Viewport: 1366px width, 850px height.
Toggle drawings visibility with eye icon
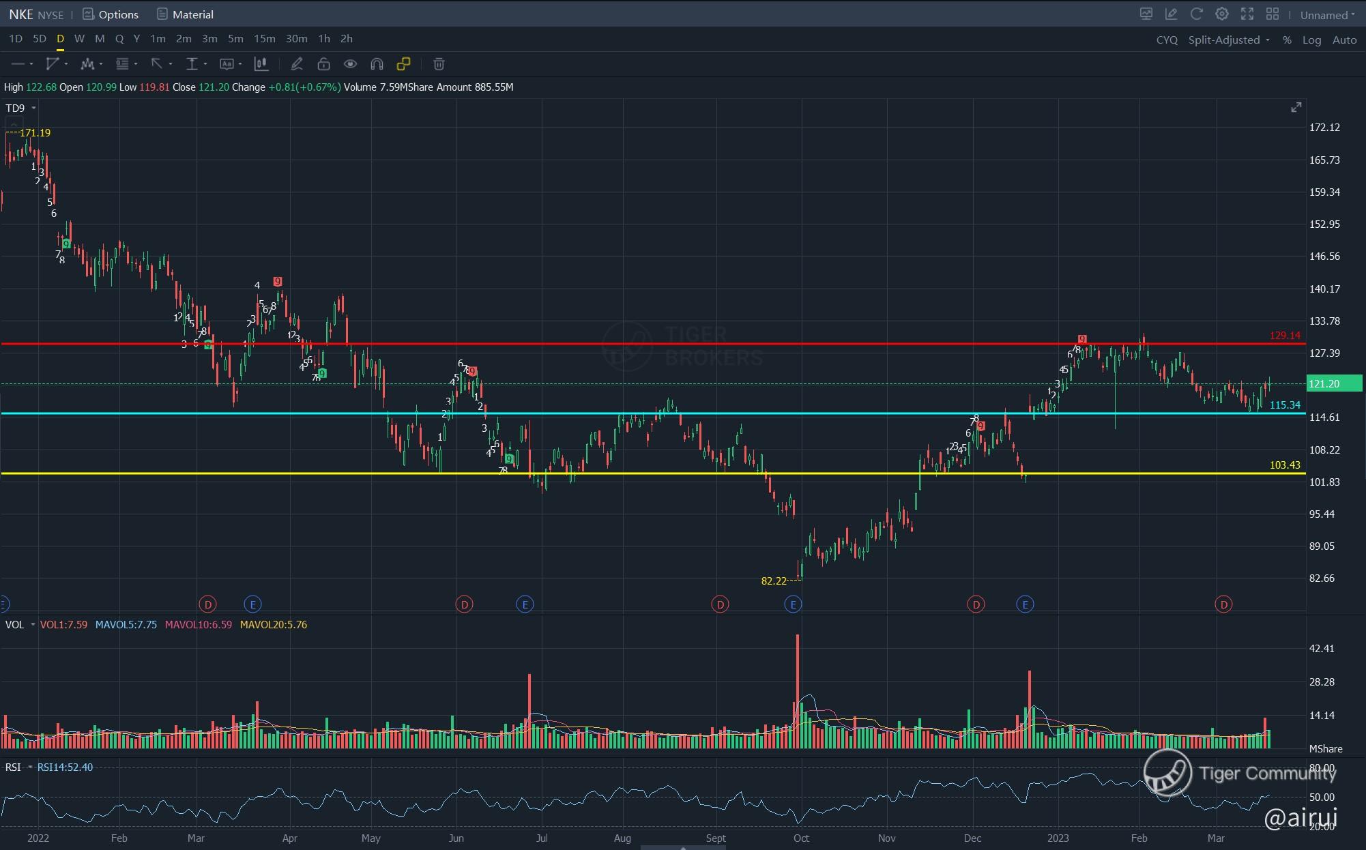point(350,64)
